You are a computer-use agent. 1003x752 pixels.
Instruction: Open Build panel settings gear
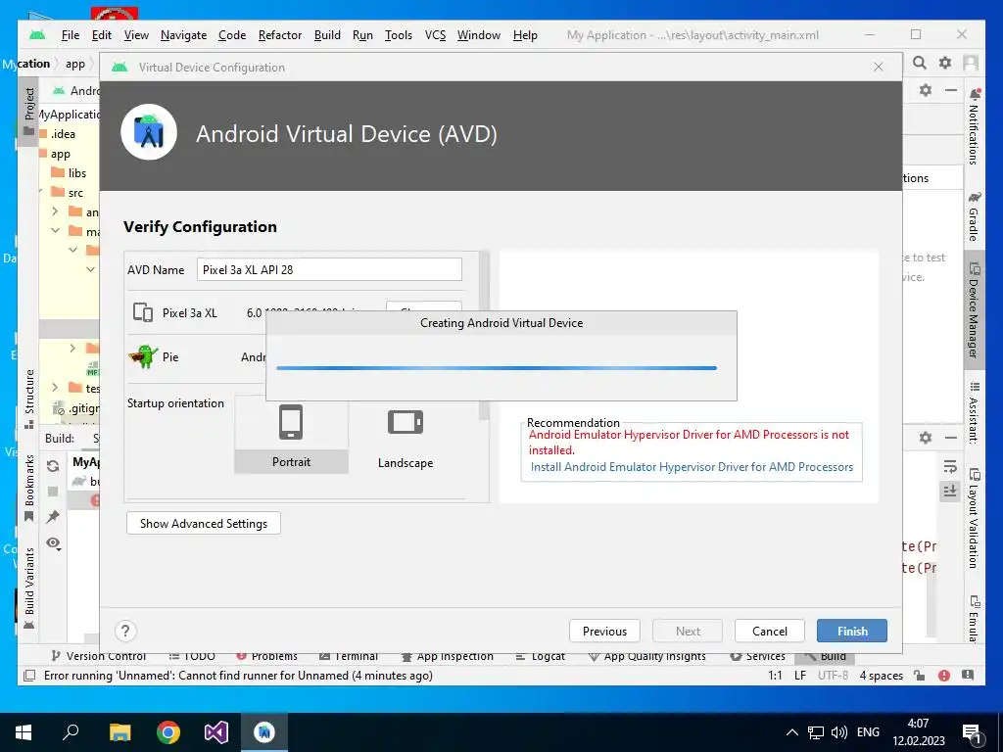pos(925,438)
